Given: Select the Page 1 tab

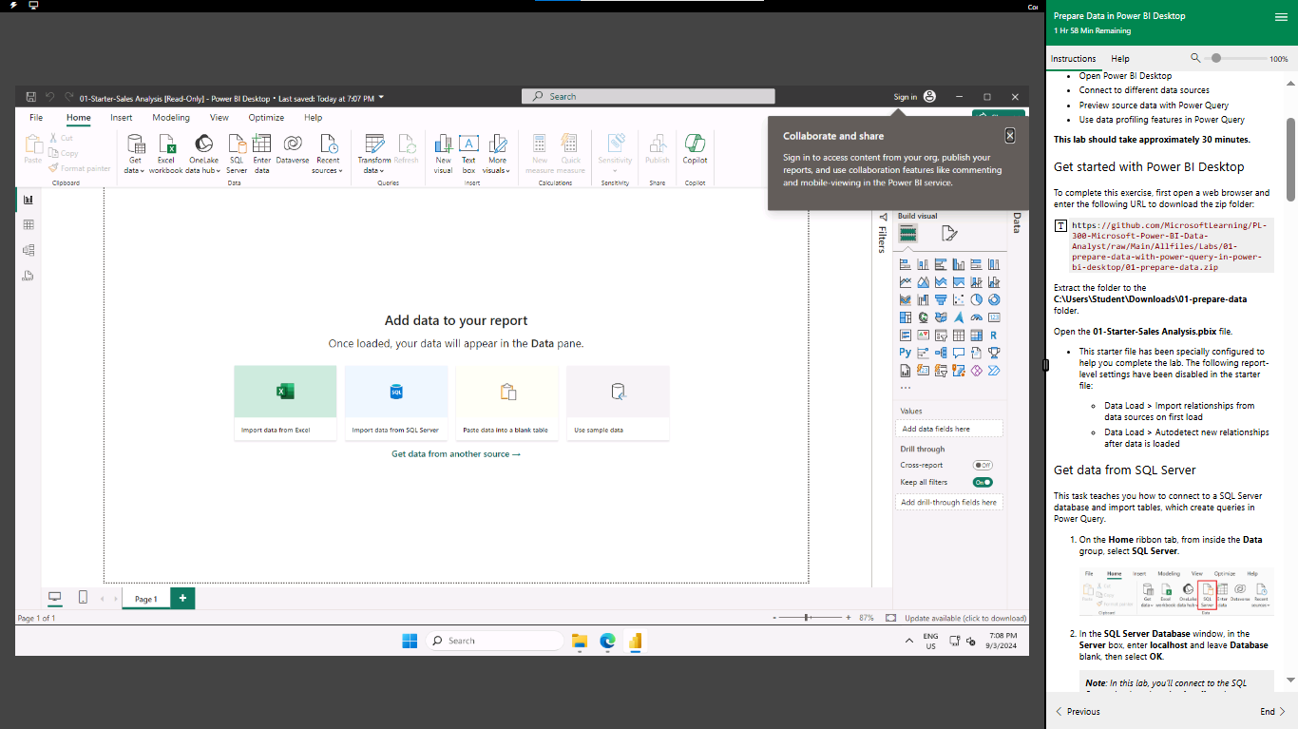Looking at the screenshot, I should tap(145, 599).
